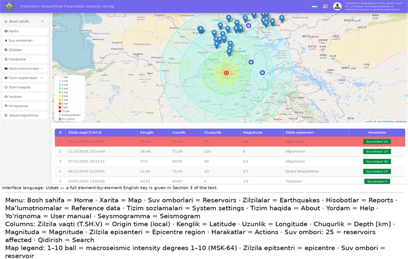Viewport: 408px width, 259px height.
Task: Click the globe icon for Zilzilalar
Action: pyautogui.click(x=6, y=50)
